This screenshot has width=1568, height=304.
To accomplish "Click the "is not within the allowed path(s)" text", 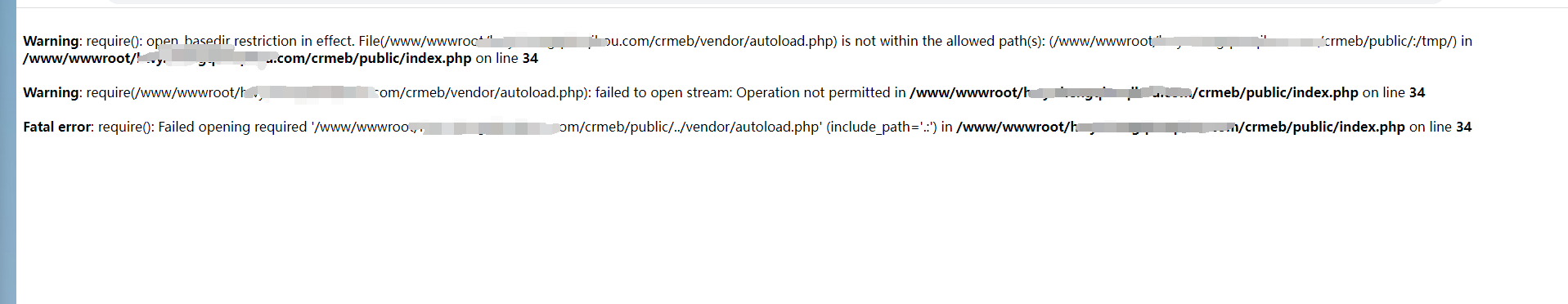I will pos(943,41).
